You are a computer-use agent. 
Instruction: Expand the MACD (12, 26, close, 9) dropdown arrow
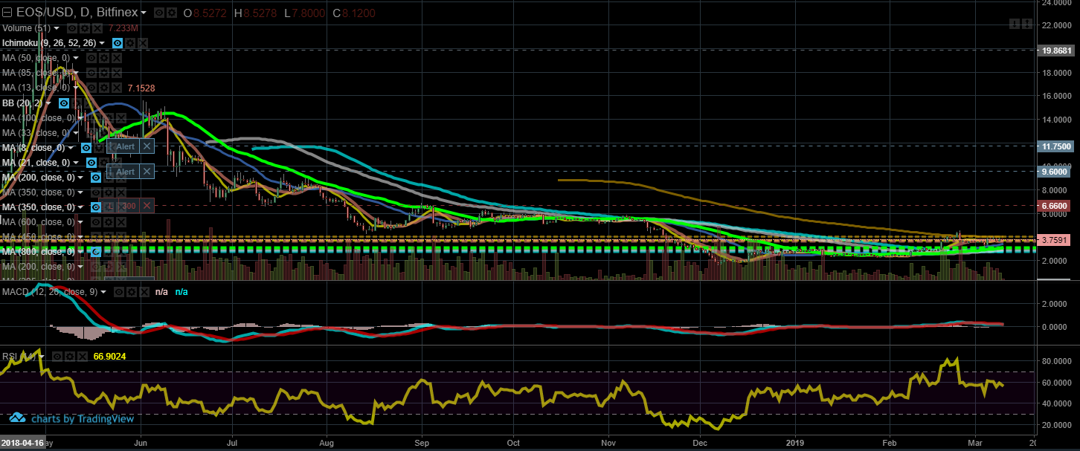[103, 292]
